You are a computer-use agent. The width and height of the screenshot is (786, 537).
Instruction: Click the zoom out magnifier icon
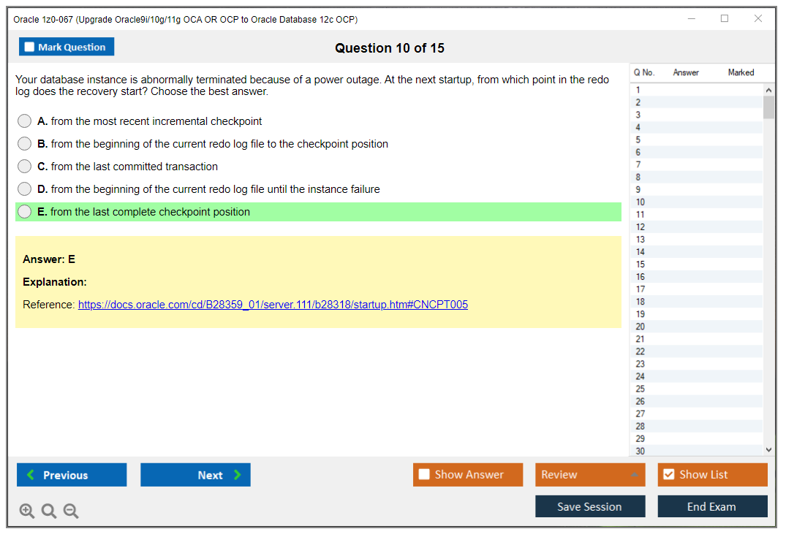(x=70, y=511)
